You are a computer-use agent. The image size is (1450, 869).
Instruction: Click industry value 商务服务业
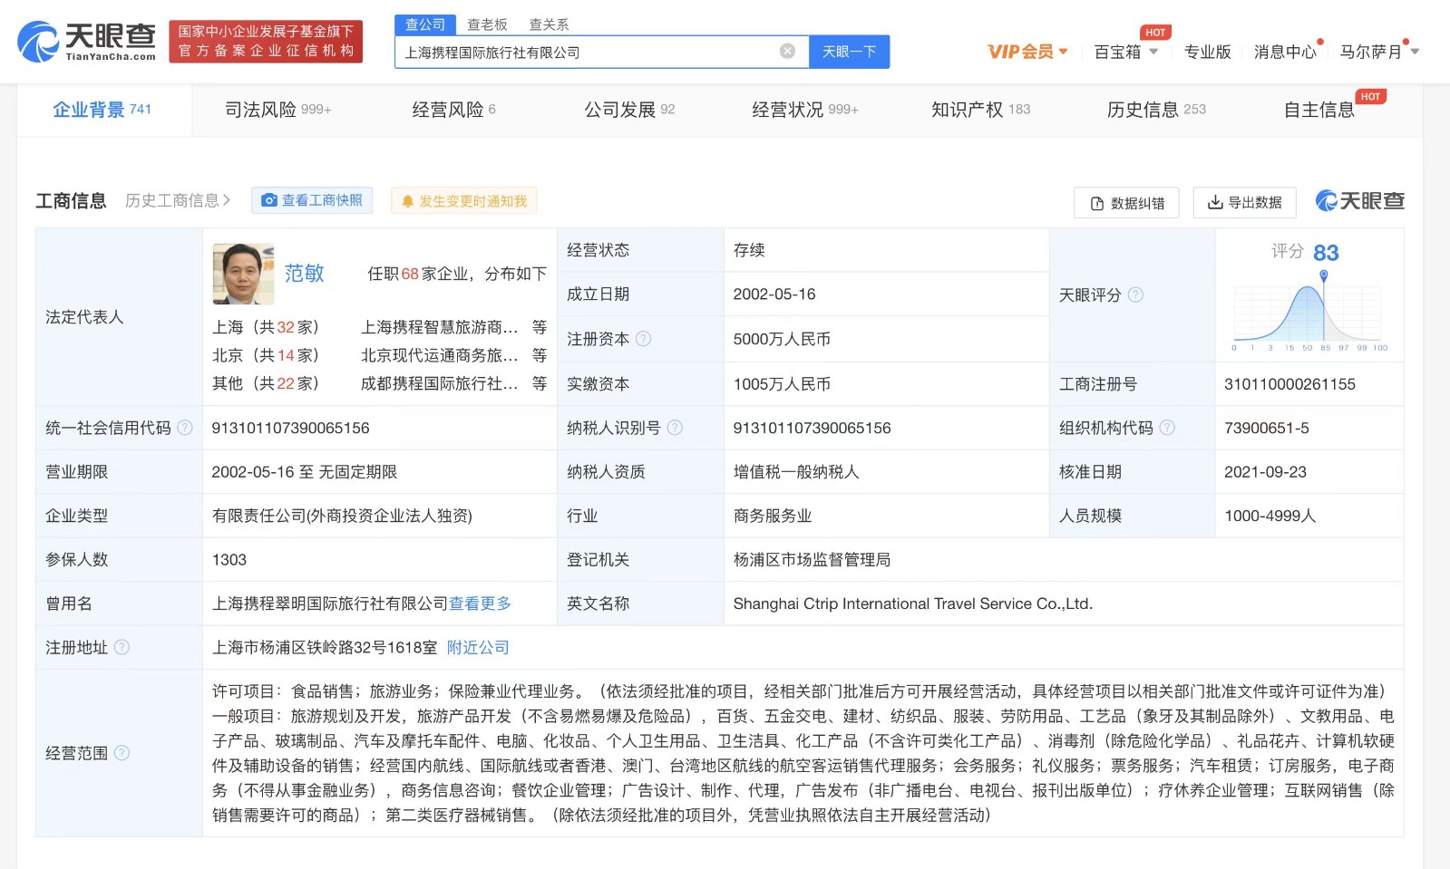(x=773, y=516)
